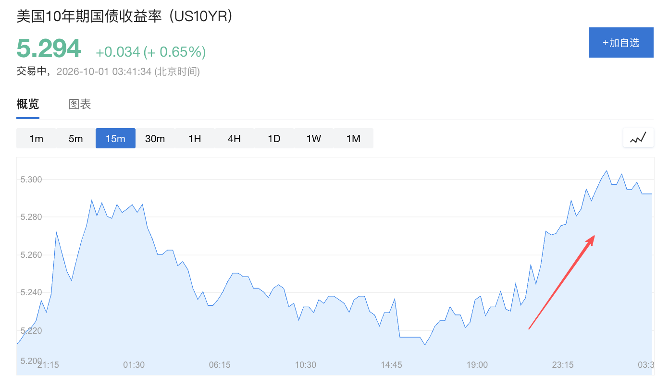Select the active 15m interval
Screen dimensions: 669x386
coord(115,138)
